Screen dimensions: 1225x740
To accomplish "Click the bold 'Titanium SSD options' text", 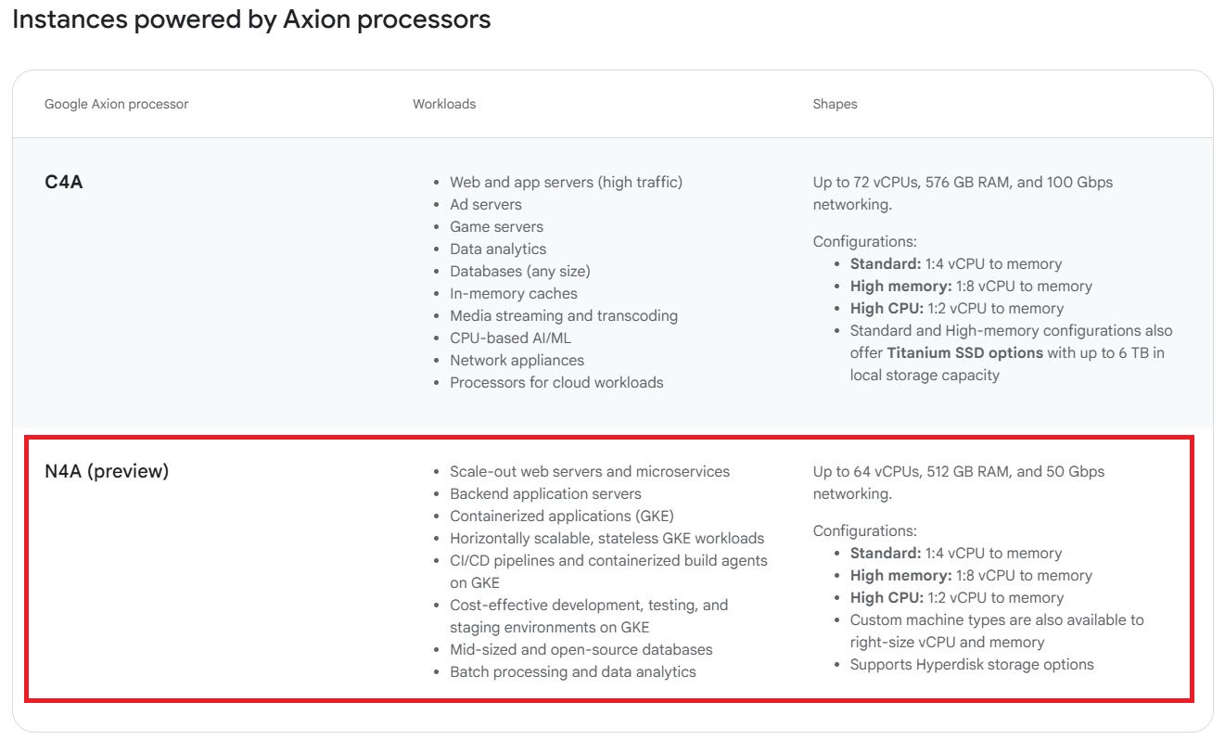I will [x=964, y=353].
